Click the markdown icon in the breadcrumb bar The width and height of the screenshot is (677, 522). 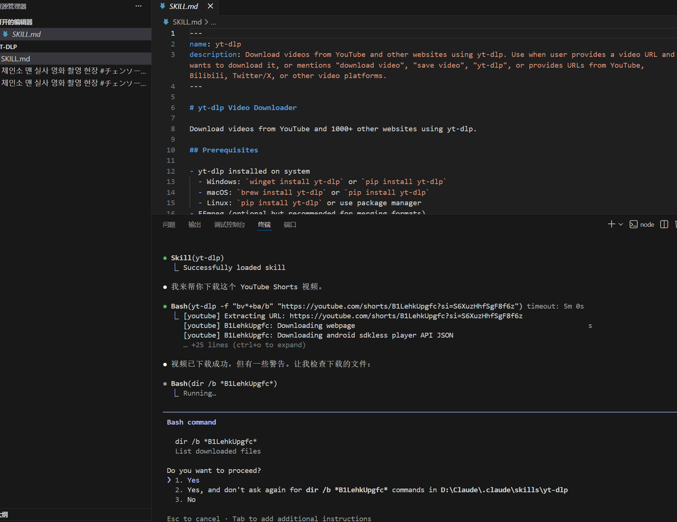click(x=166, y=22)
